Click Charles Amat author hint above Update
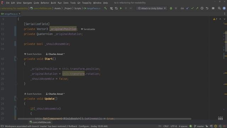This screenshot has width=227, height=128. click(55, 94)
